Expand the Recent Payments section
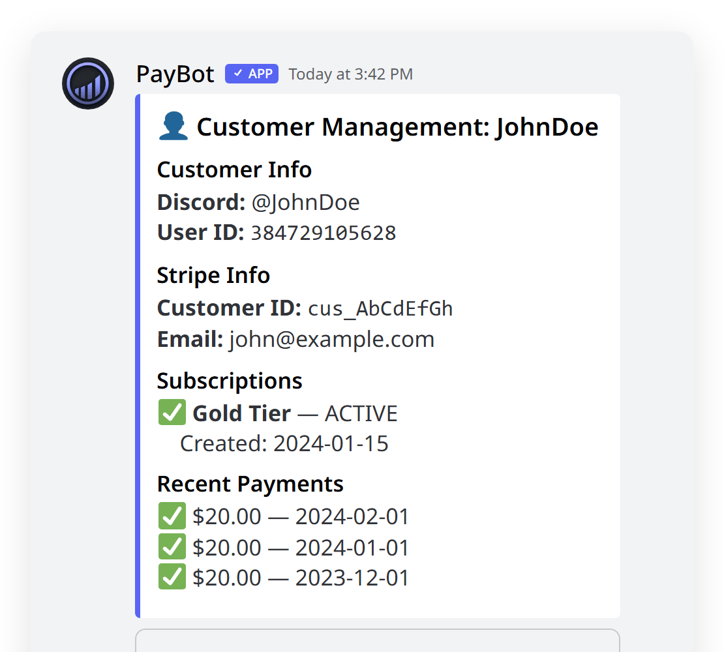 coord(250,484)
